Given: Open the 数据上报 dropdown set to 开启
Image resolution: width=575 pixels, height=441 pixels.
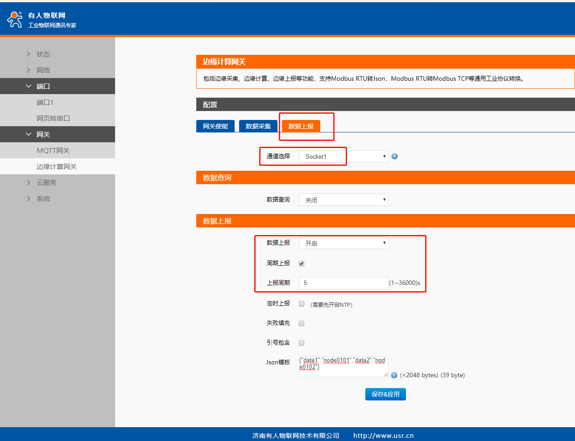Looking at the screenshot, I should click(x=343, y=243).
